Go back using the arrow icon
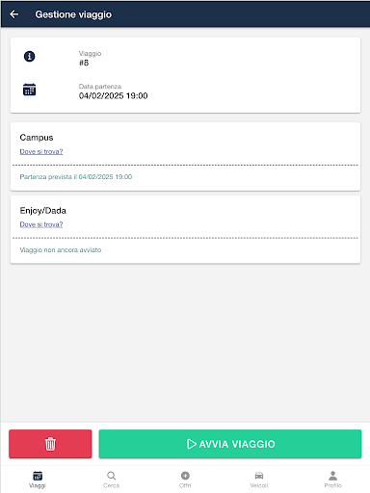Image resolution: width=370 pixels, height=493 pixels. click(14, 14)
